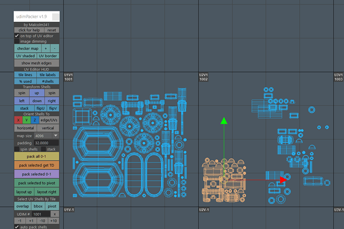Viewport: 344px width, 229px height.
Task: Click the green vertical manipulator arrow
Action: (x=224, y=122)
